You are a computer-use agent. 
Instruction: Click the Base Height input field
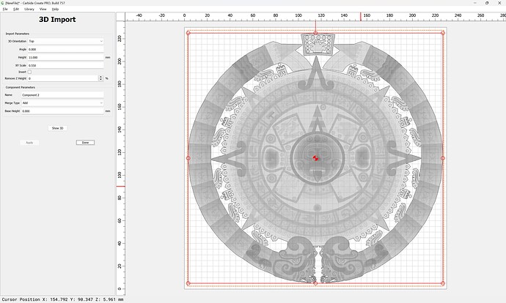pyautogui.click(x=62, y=111)
